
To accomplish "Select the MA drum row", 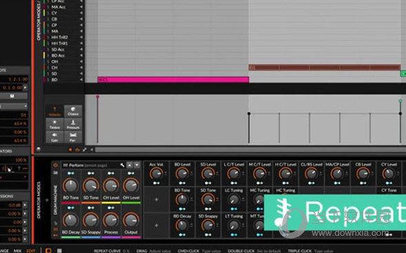I will [x=63, y=31].
